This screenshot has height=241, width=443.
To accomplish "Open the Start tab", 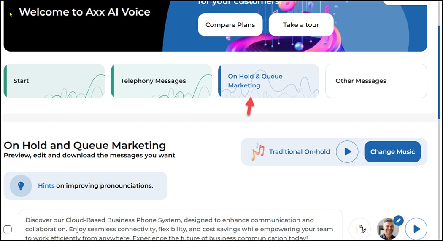I will [x=54, y=81].
